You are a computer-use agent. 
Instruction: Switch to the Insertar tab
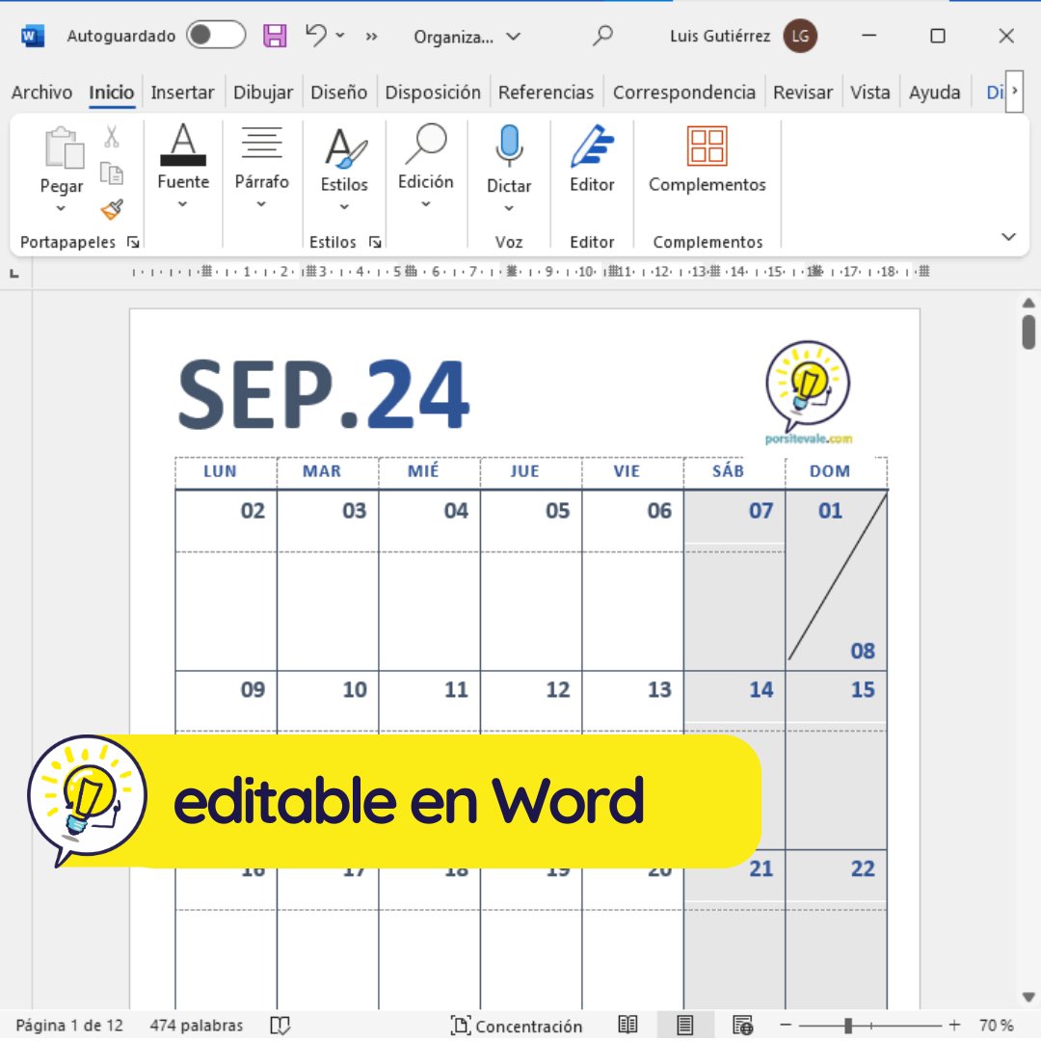(x=182, y=93)
